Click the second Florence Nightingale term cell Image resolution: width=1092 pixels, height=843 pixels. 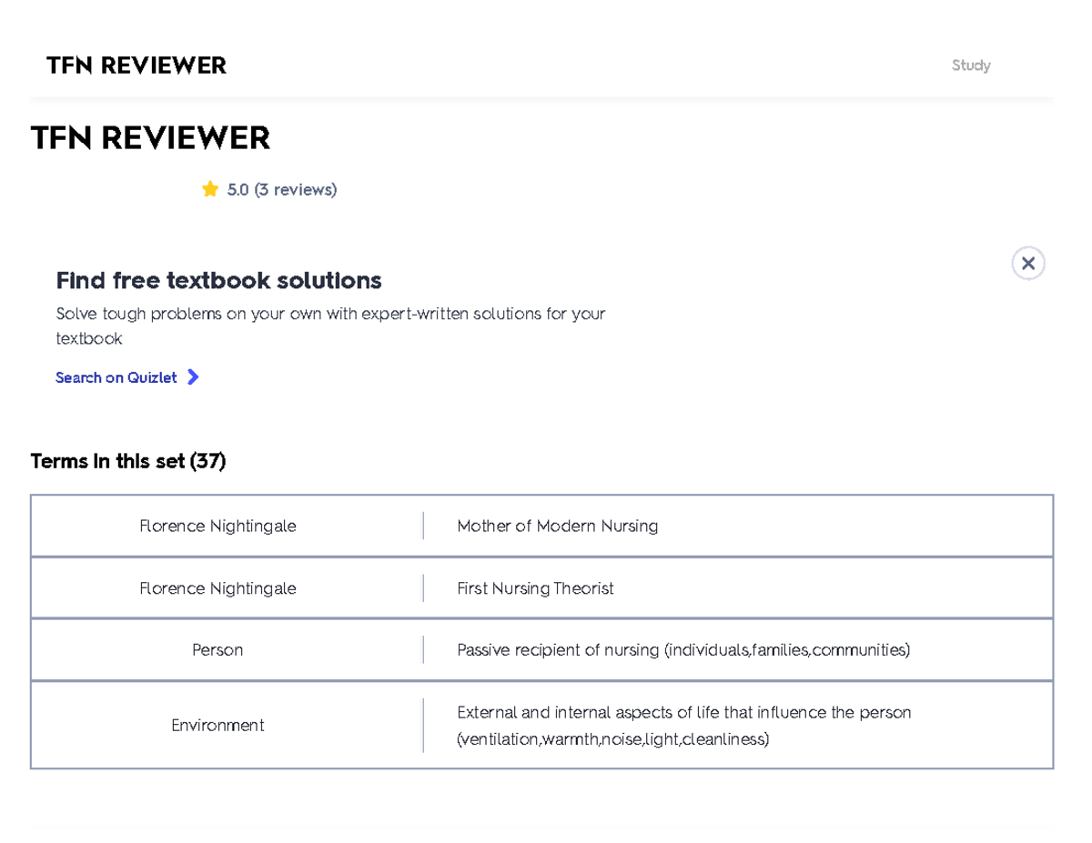tap(217, 587)
